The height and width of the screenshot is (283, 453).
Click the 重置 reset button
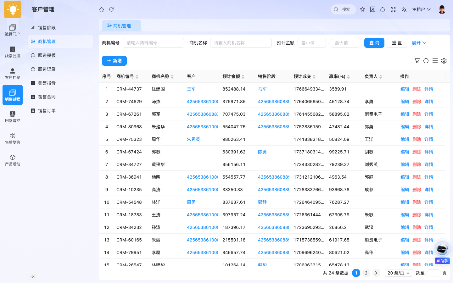coord(397,43)
